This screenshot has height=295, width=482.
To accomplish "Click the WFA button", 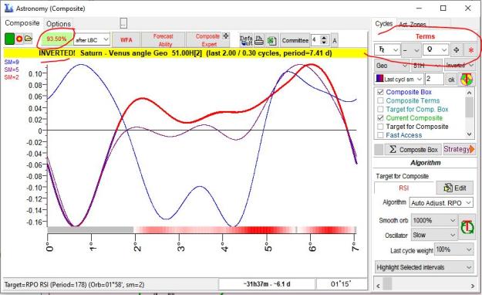I will 126,40.
